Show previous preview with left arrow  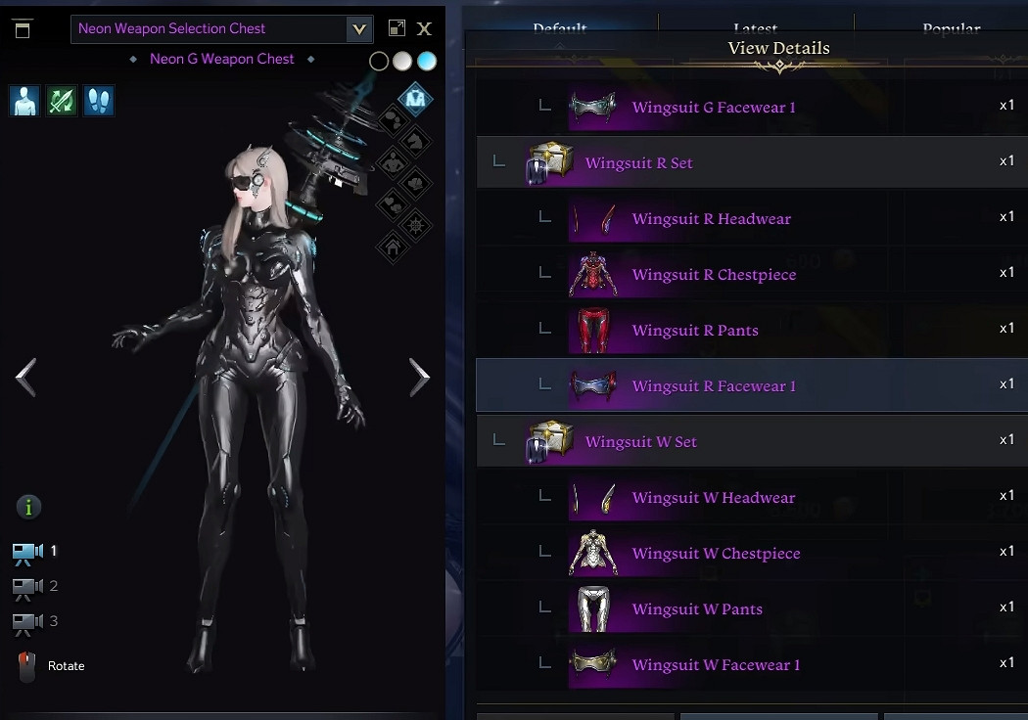tap(25, 378)
